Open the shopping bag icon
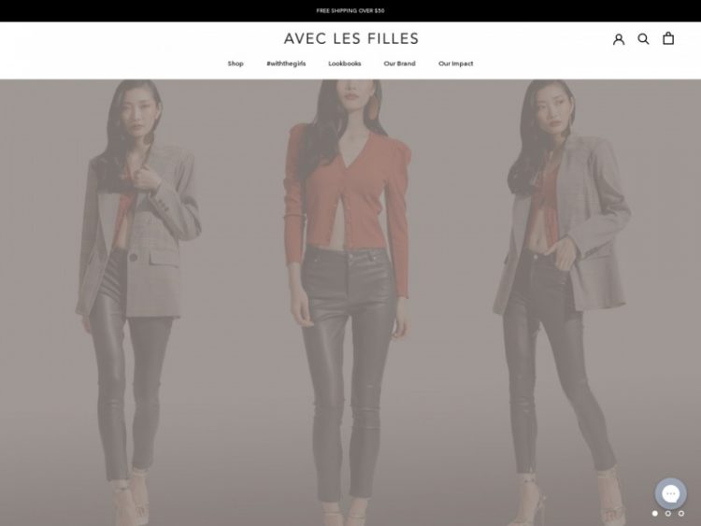 (668, 38)
